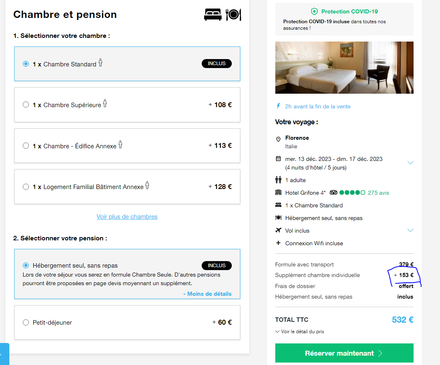Collapse details via Moins de détails
The width and height of the screenshot is (440, 365).
(207, 294)
